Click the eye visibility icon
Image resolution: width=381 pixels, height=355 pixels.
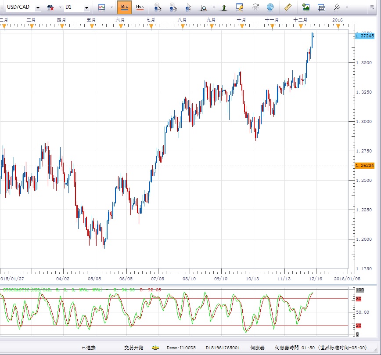click(x=255, y=7)
